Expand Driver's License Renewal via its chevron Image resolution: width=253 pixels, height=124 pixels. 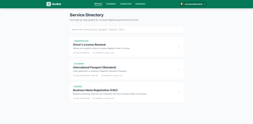click(179, 47)
